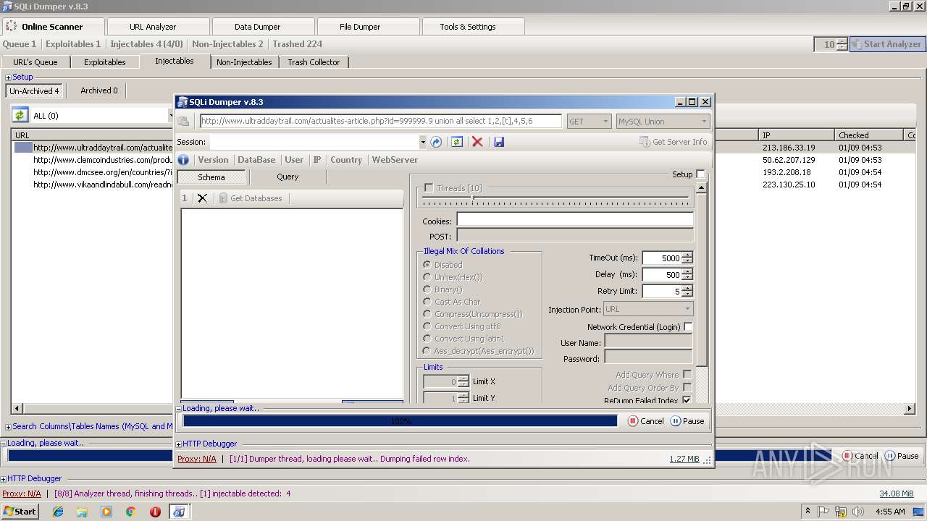Click the volume icon in system tray
Screen dimensions: 927x521
pos(858,512)
